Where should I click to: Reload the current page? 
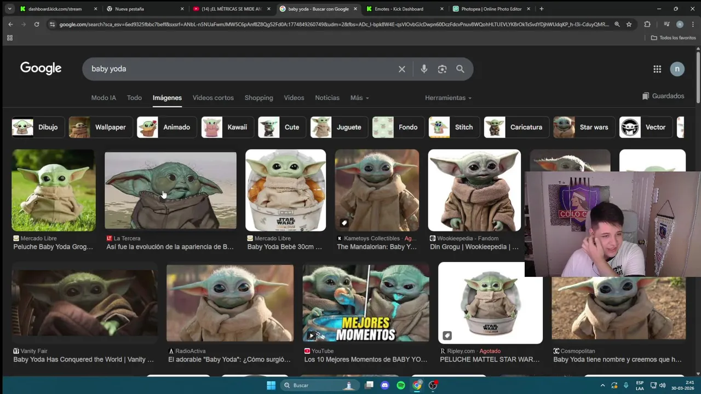coord(37,24)
